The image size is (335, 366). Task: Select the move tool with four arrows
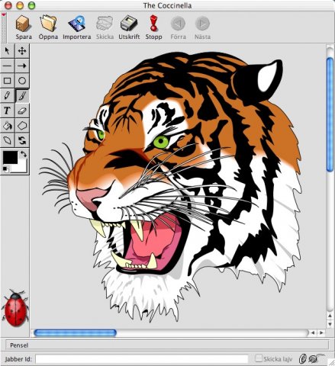coord(22,51)
